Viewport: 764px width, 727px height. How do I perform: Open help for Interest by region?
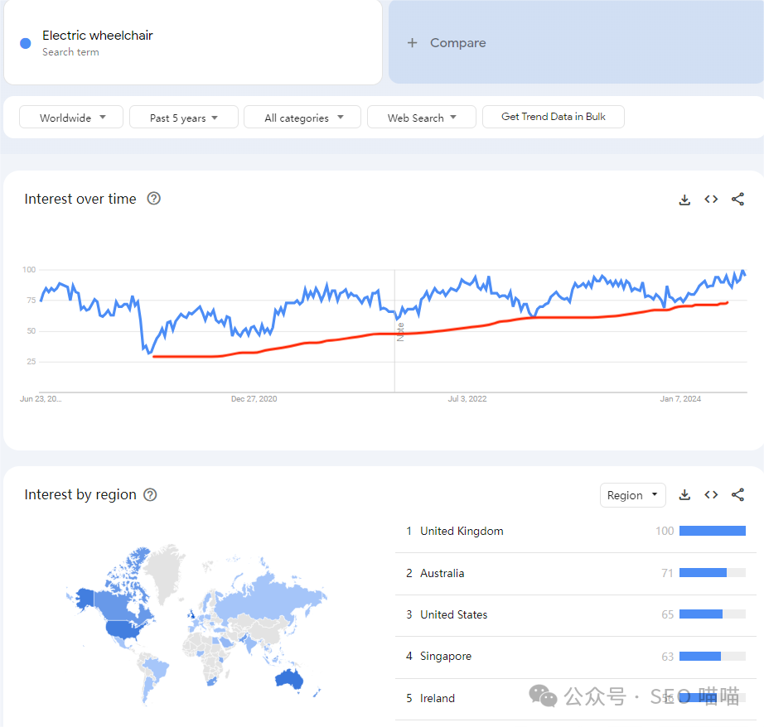(x=150, y=494)
